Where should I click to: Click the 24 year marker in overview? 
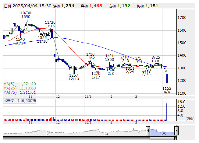coord(106,134)
